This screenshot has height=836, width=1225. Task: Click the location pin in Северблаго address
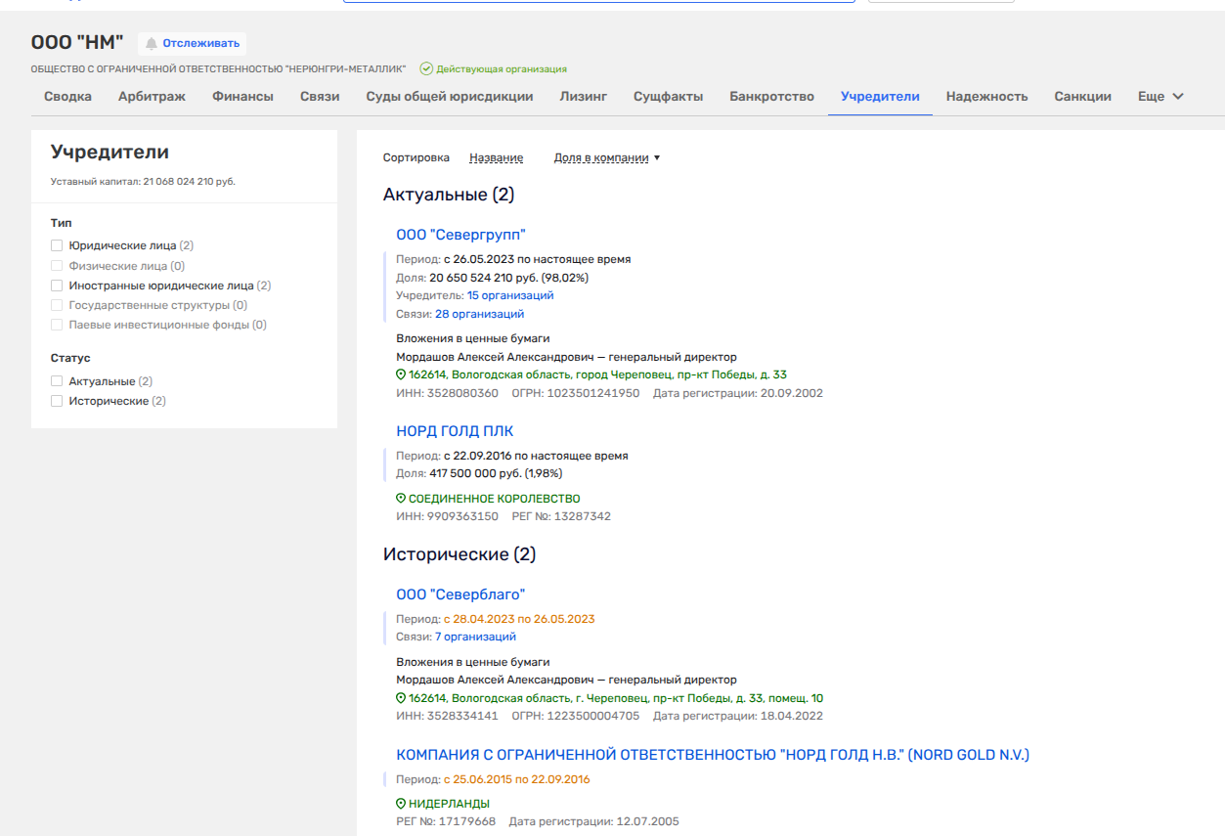[401, 699]
